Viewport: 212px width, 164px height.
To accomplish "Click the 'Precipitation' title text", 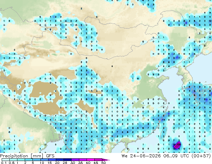I will 14,156.
